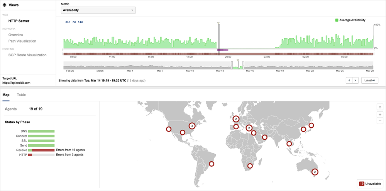
Task: Select the Brazil agent marker
Action: point(211,164)
